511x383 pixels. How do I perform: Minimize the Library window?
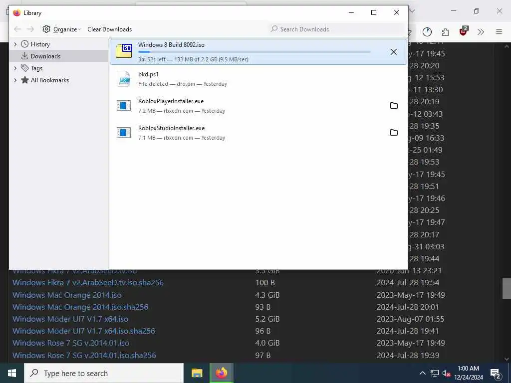coord(351,12)
